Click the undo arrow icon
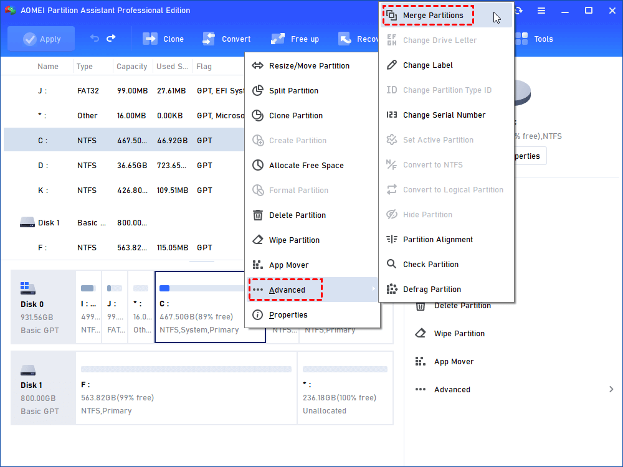Screen dimensions: 623x467 [x=95, y=38]
